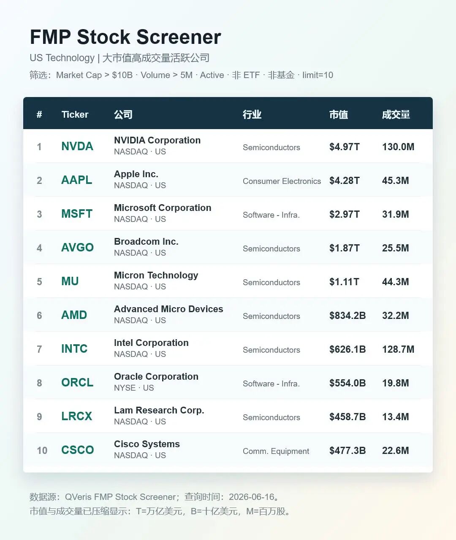Open the INTC ticker entry

pos(74,349)
